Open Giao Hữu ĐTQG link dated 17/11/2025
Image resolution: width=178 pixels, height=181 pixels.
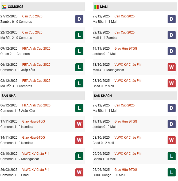[34, 121]
